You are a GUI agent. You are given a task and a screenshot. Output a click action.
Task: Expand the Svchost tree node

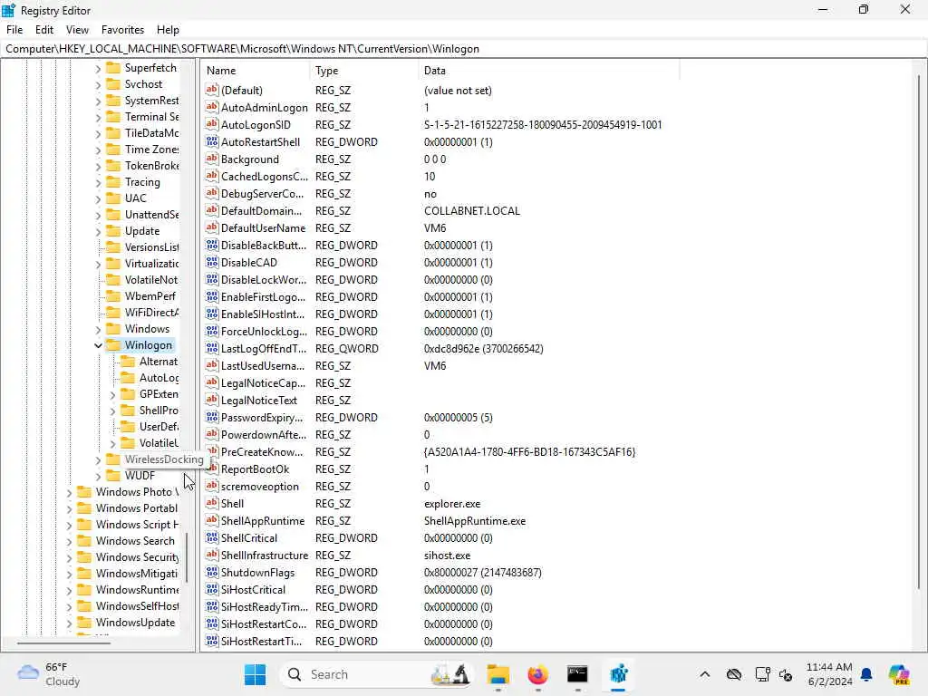tap(98, 84)
